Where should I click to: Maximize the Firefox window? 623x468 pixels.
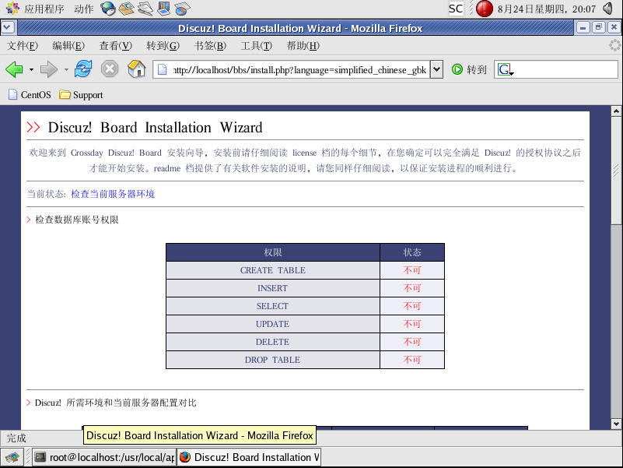598,27
